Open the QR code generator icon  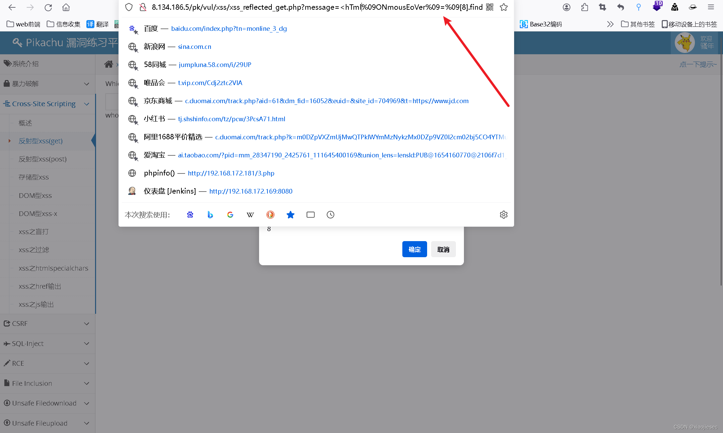click(x=490, y=7)
